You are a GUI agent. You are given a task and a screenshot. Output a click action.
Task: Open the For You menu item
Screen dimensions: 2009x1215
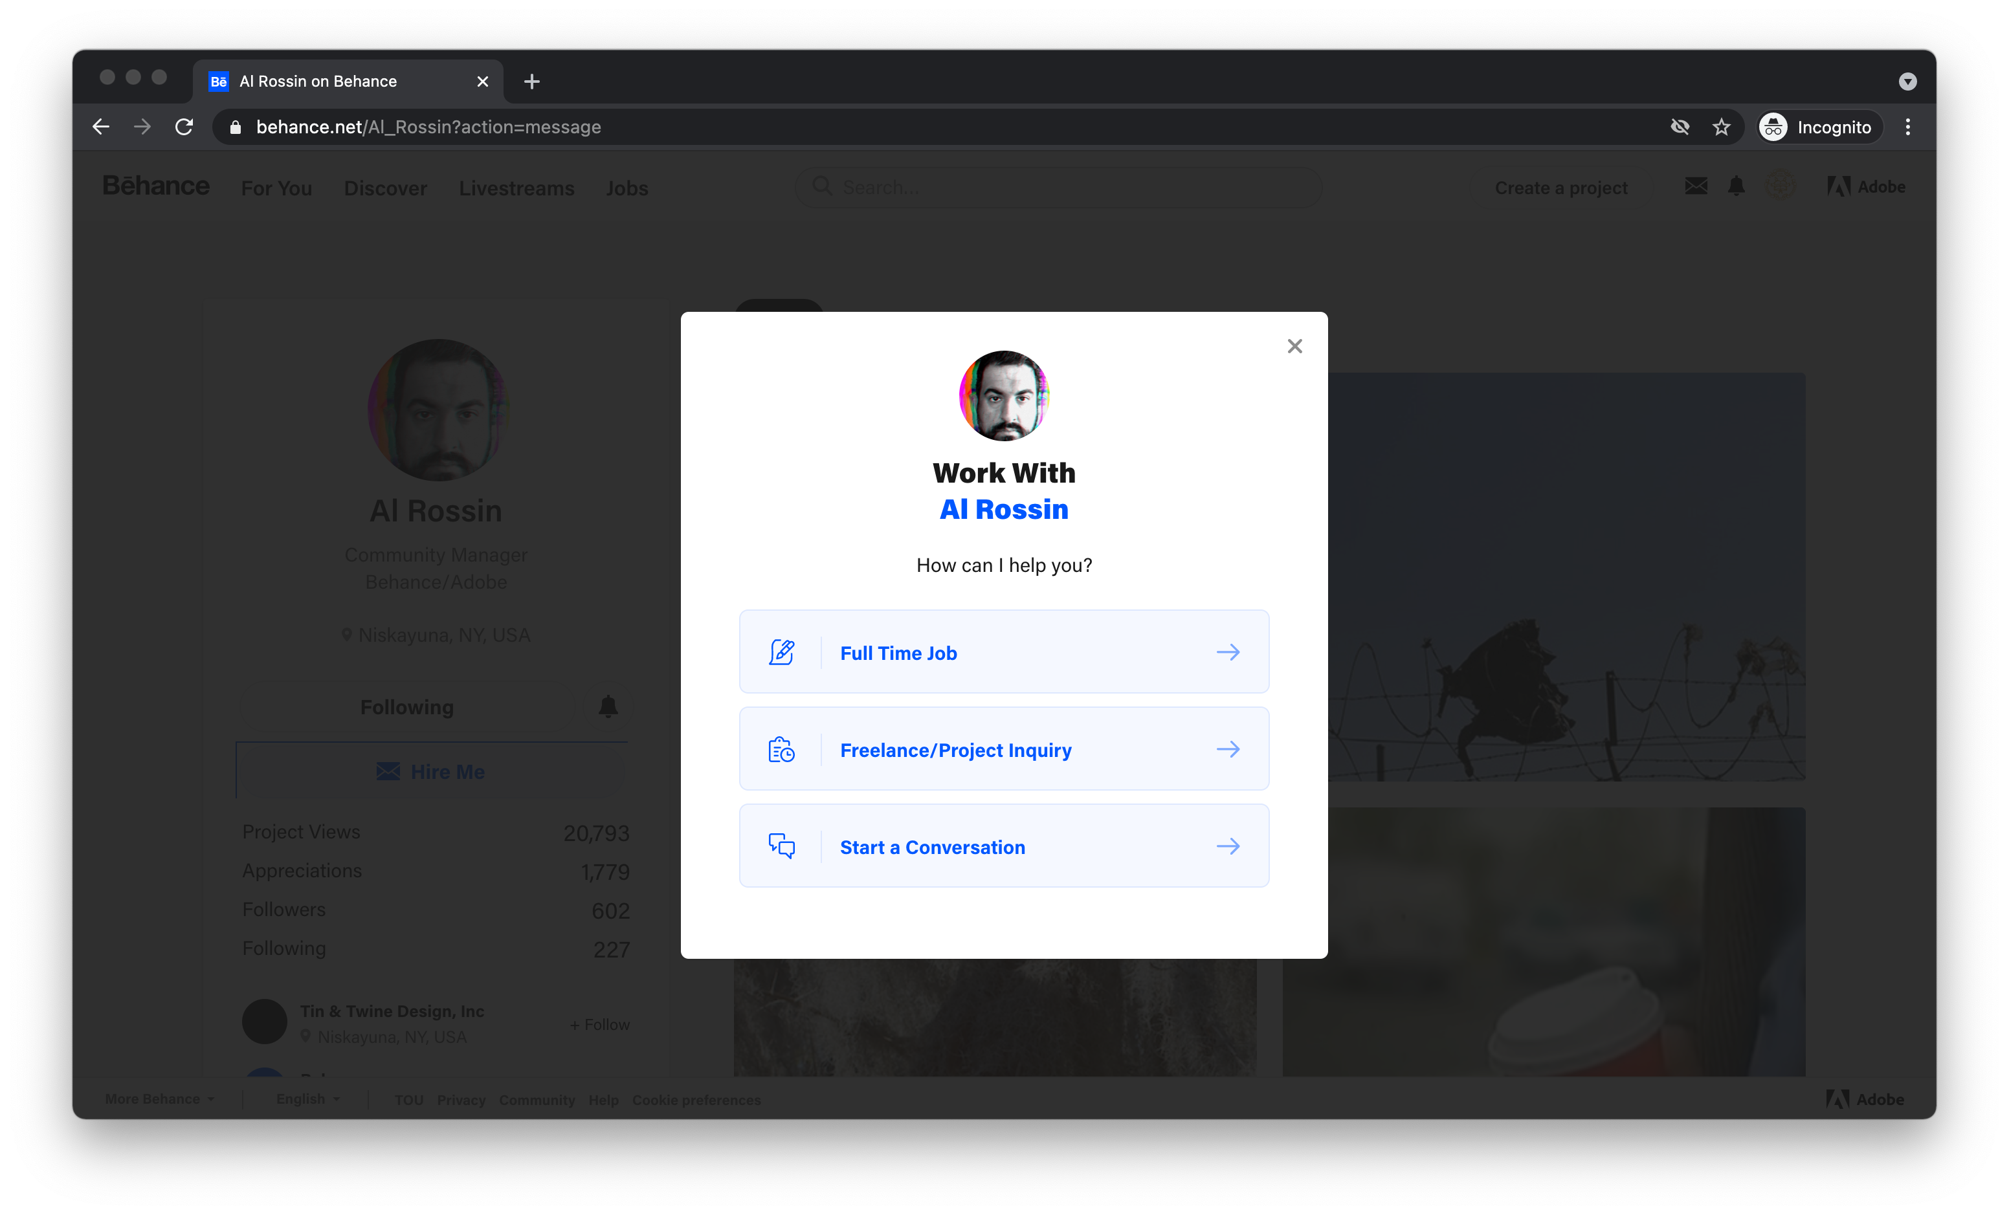[276, 188]
